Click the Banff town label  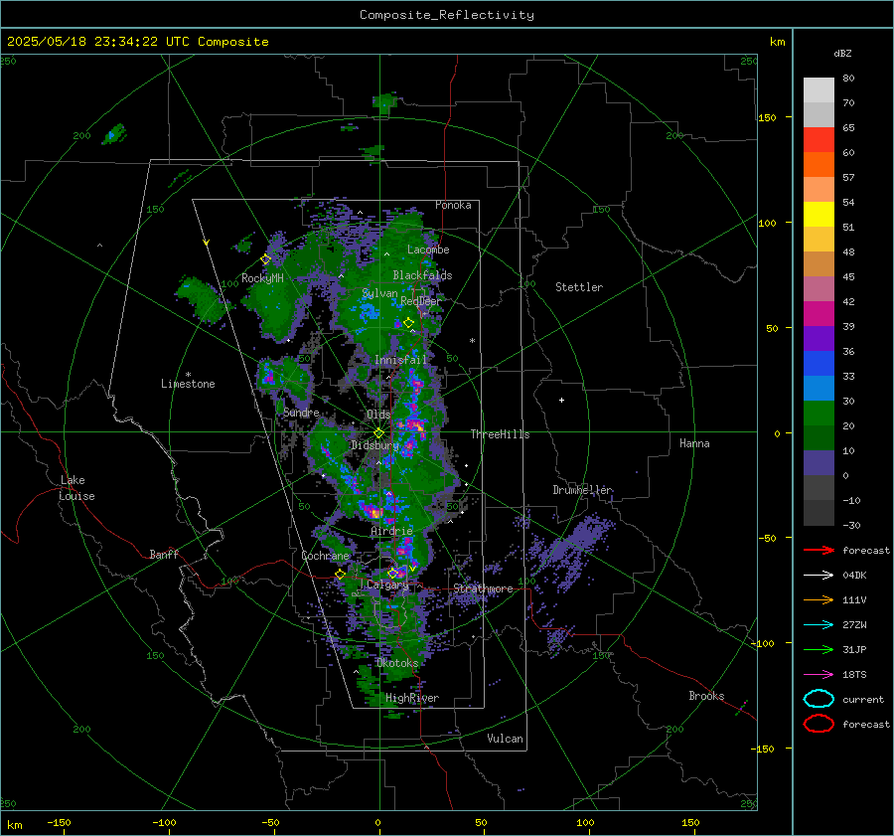tap(164, 554)
